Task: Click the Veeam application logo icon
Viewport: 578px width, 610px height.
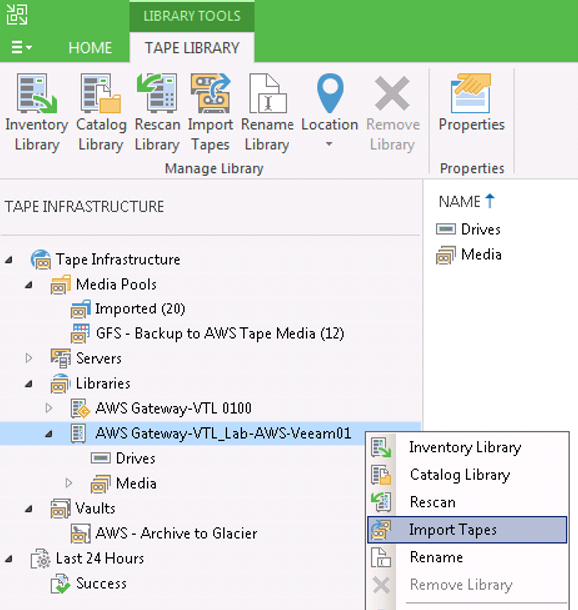Action: pyautogui.click(x=17, y=14)
